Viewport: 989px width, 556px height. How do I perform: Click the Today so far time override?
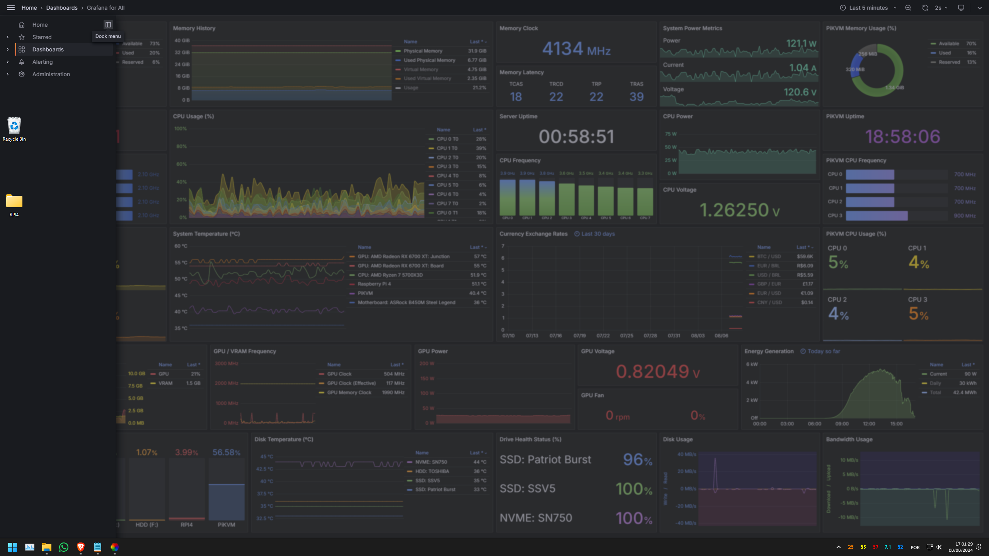[820, 351]
